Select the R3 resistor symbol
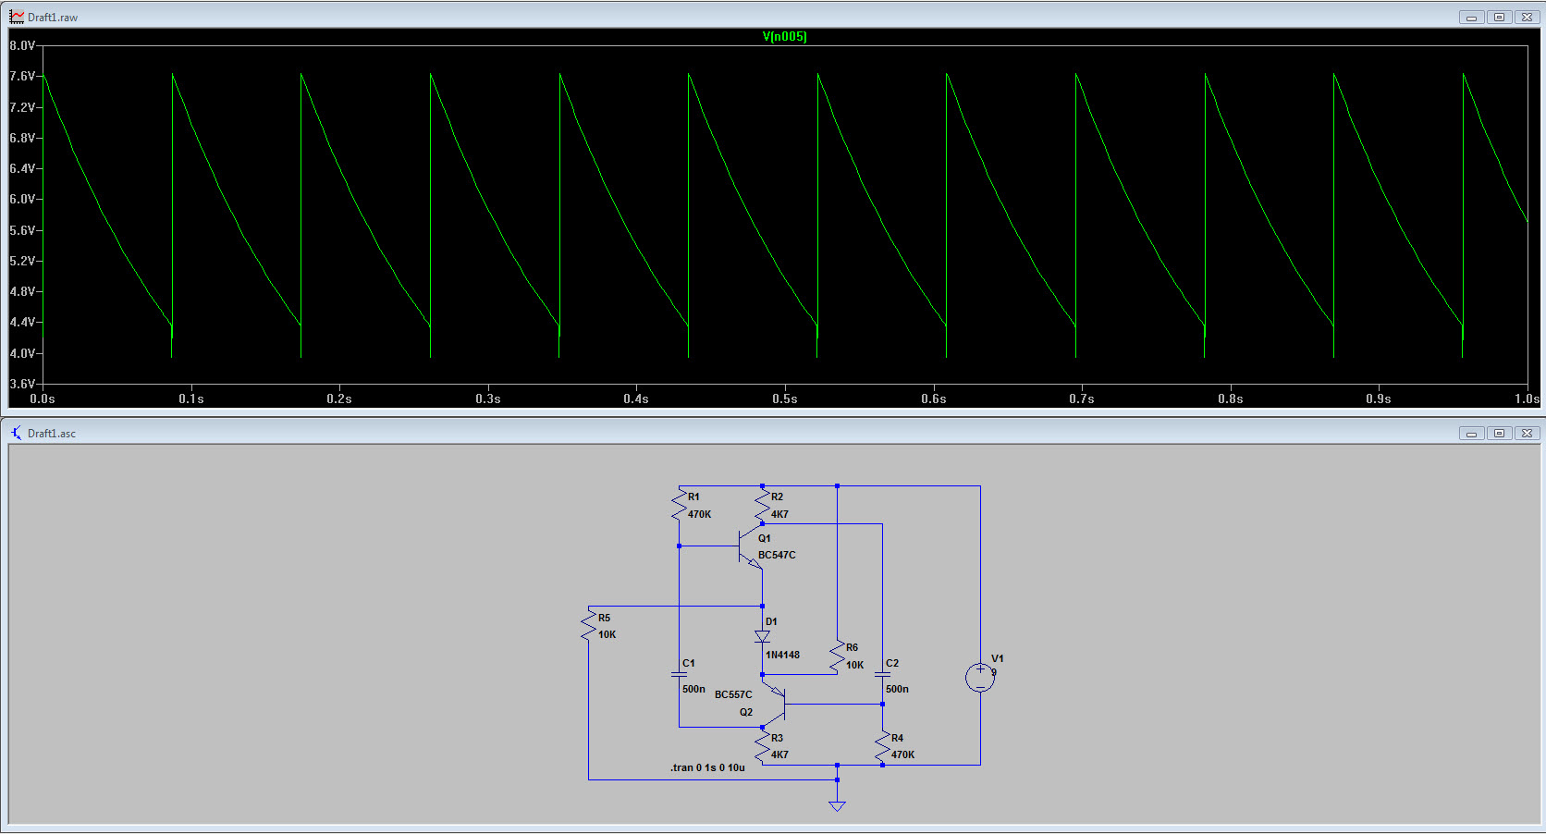Screen dimensions: 1546x834 [x=763, y=746]
